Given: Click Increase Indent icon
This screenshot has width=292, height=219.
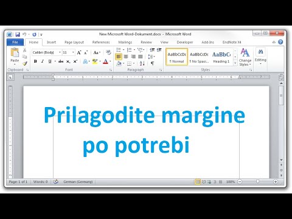Looking at the screenshot, I should tap(159, 50).
